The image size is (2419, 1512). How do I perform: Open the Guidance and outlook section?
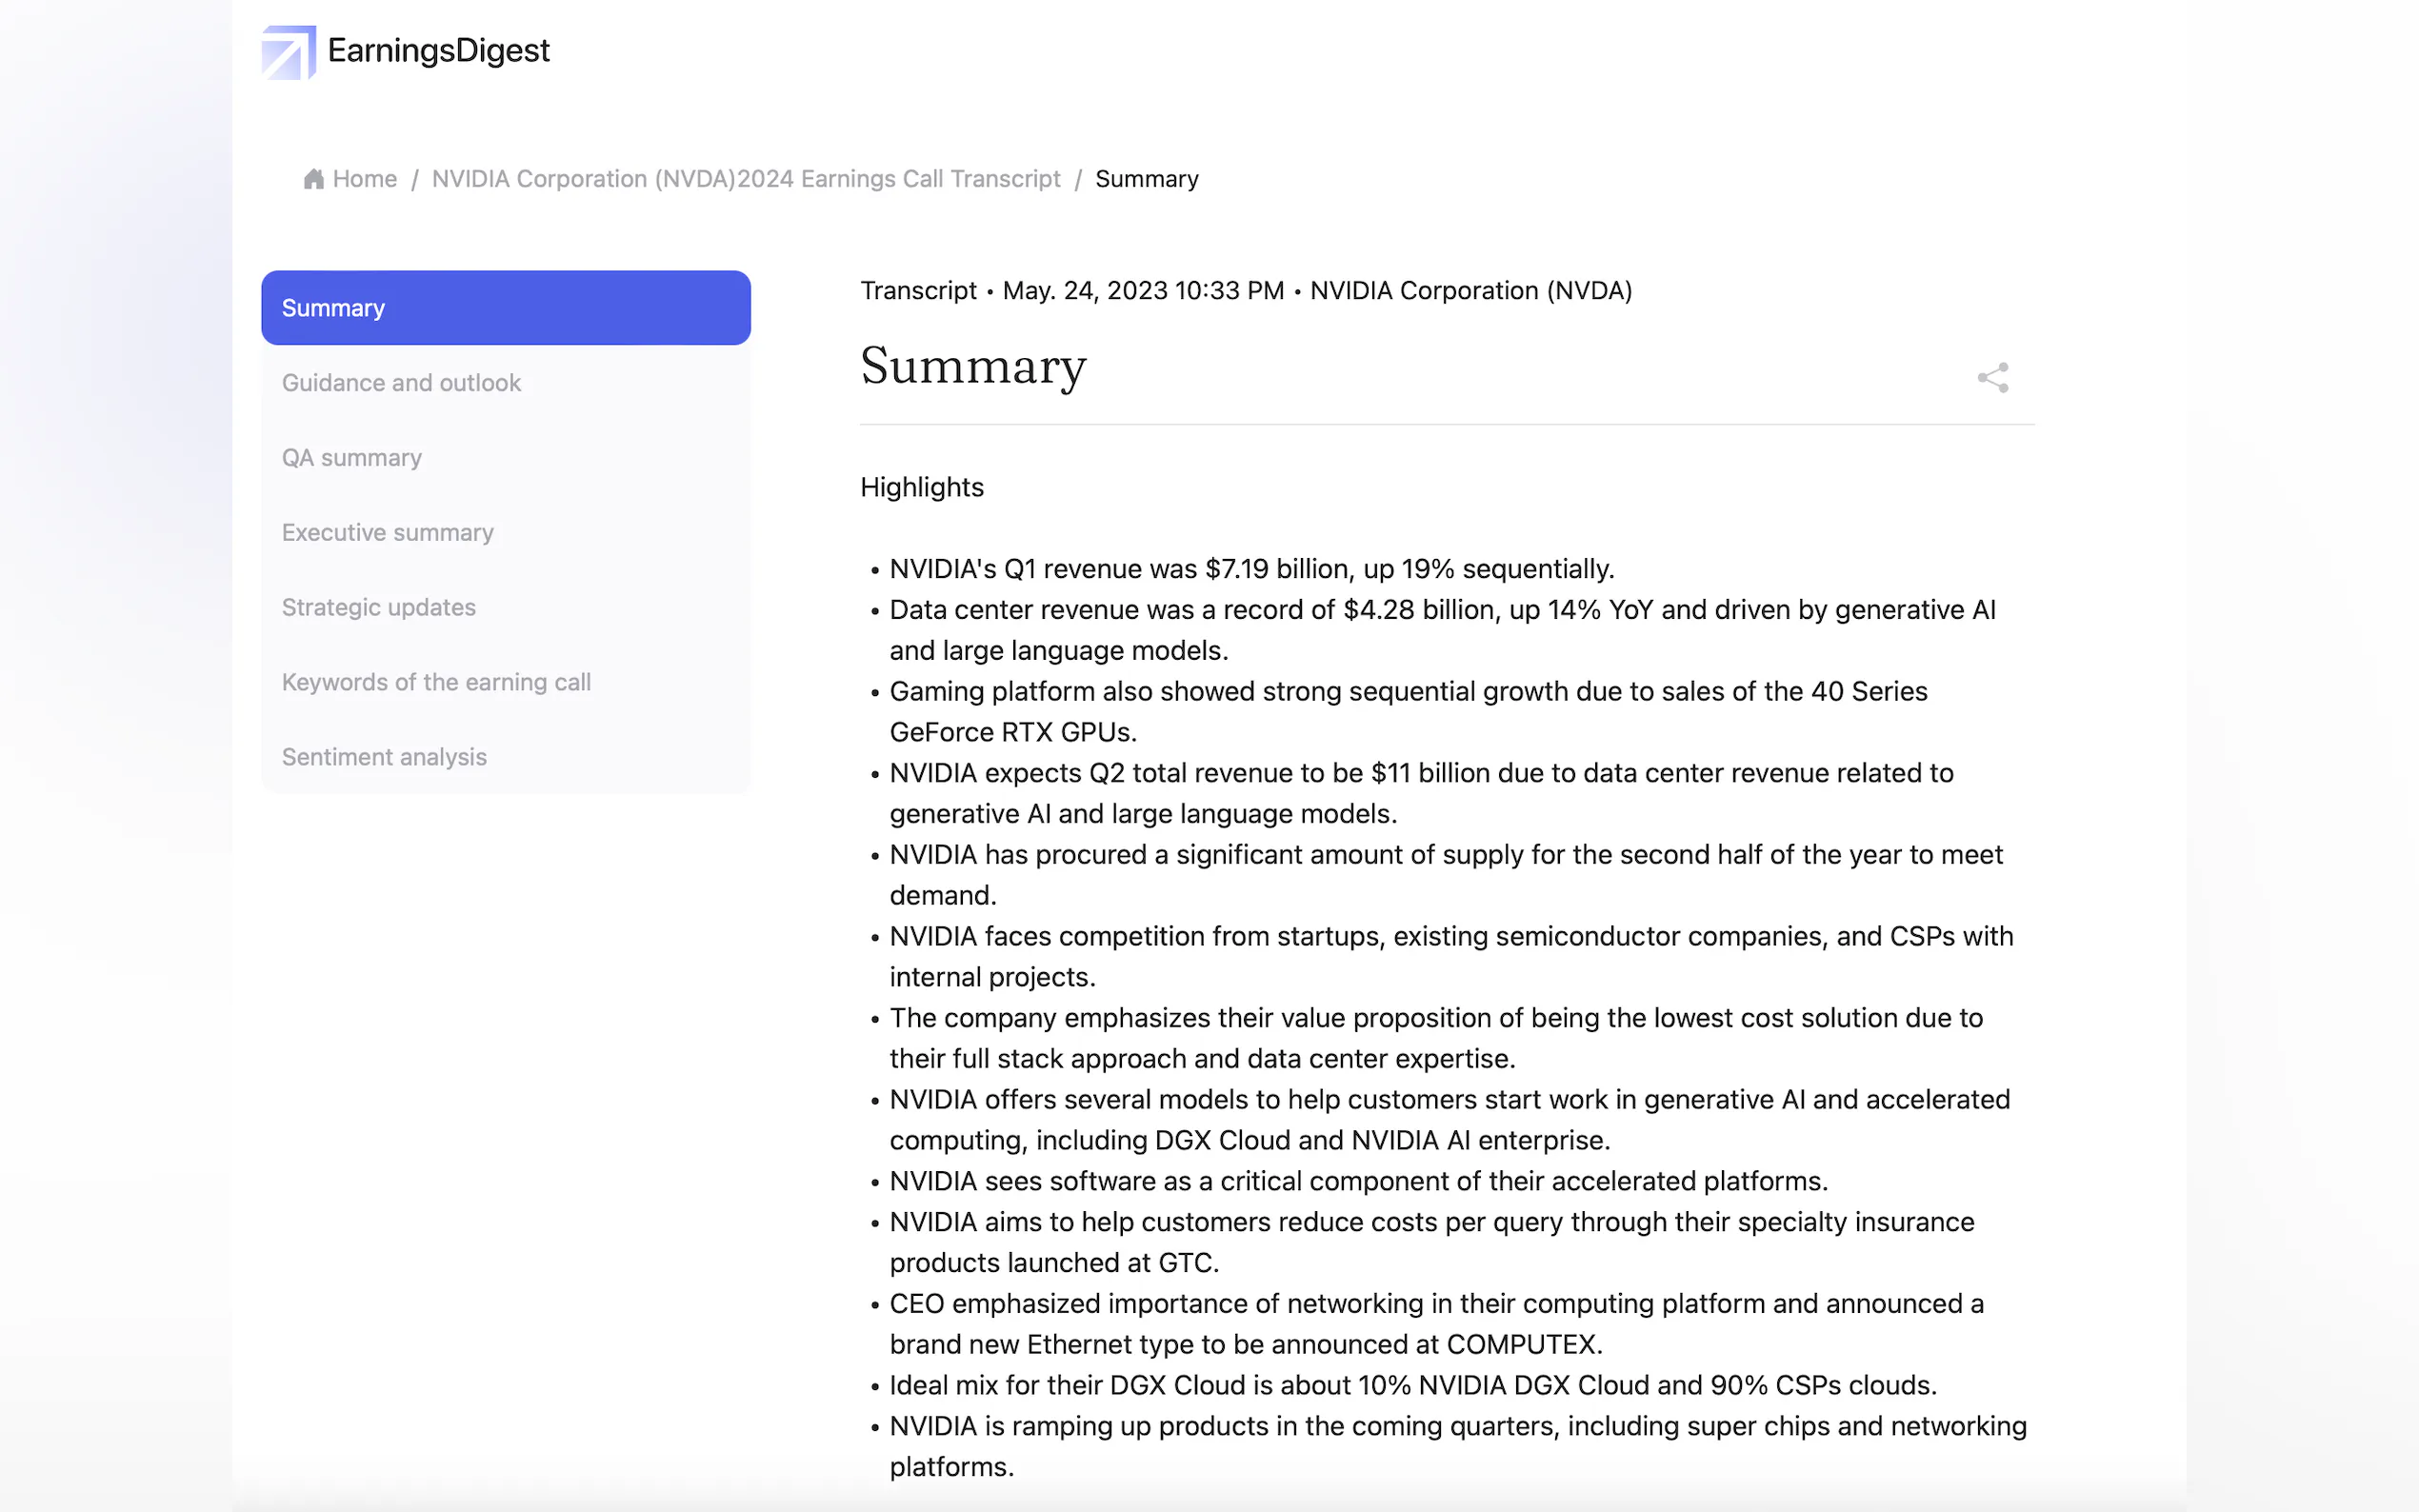click(401, 383)
